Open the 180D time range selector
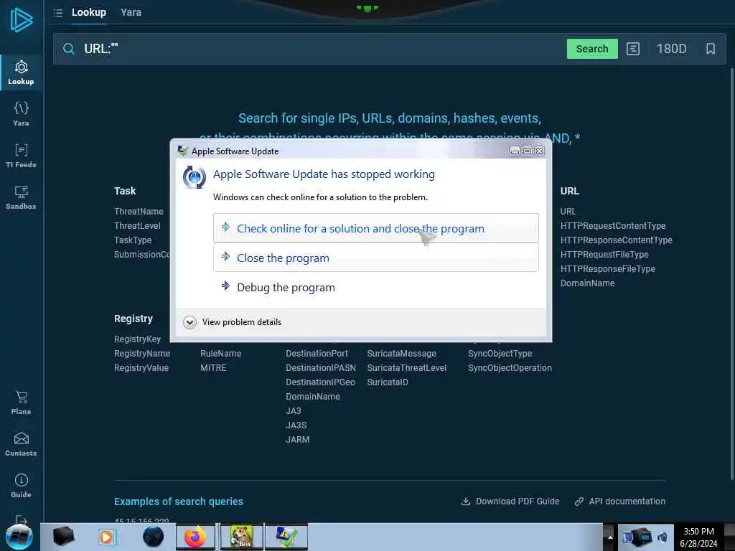This screenshot has height=551, width=735. coord(671,49)
